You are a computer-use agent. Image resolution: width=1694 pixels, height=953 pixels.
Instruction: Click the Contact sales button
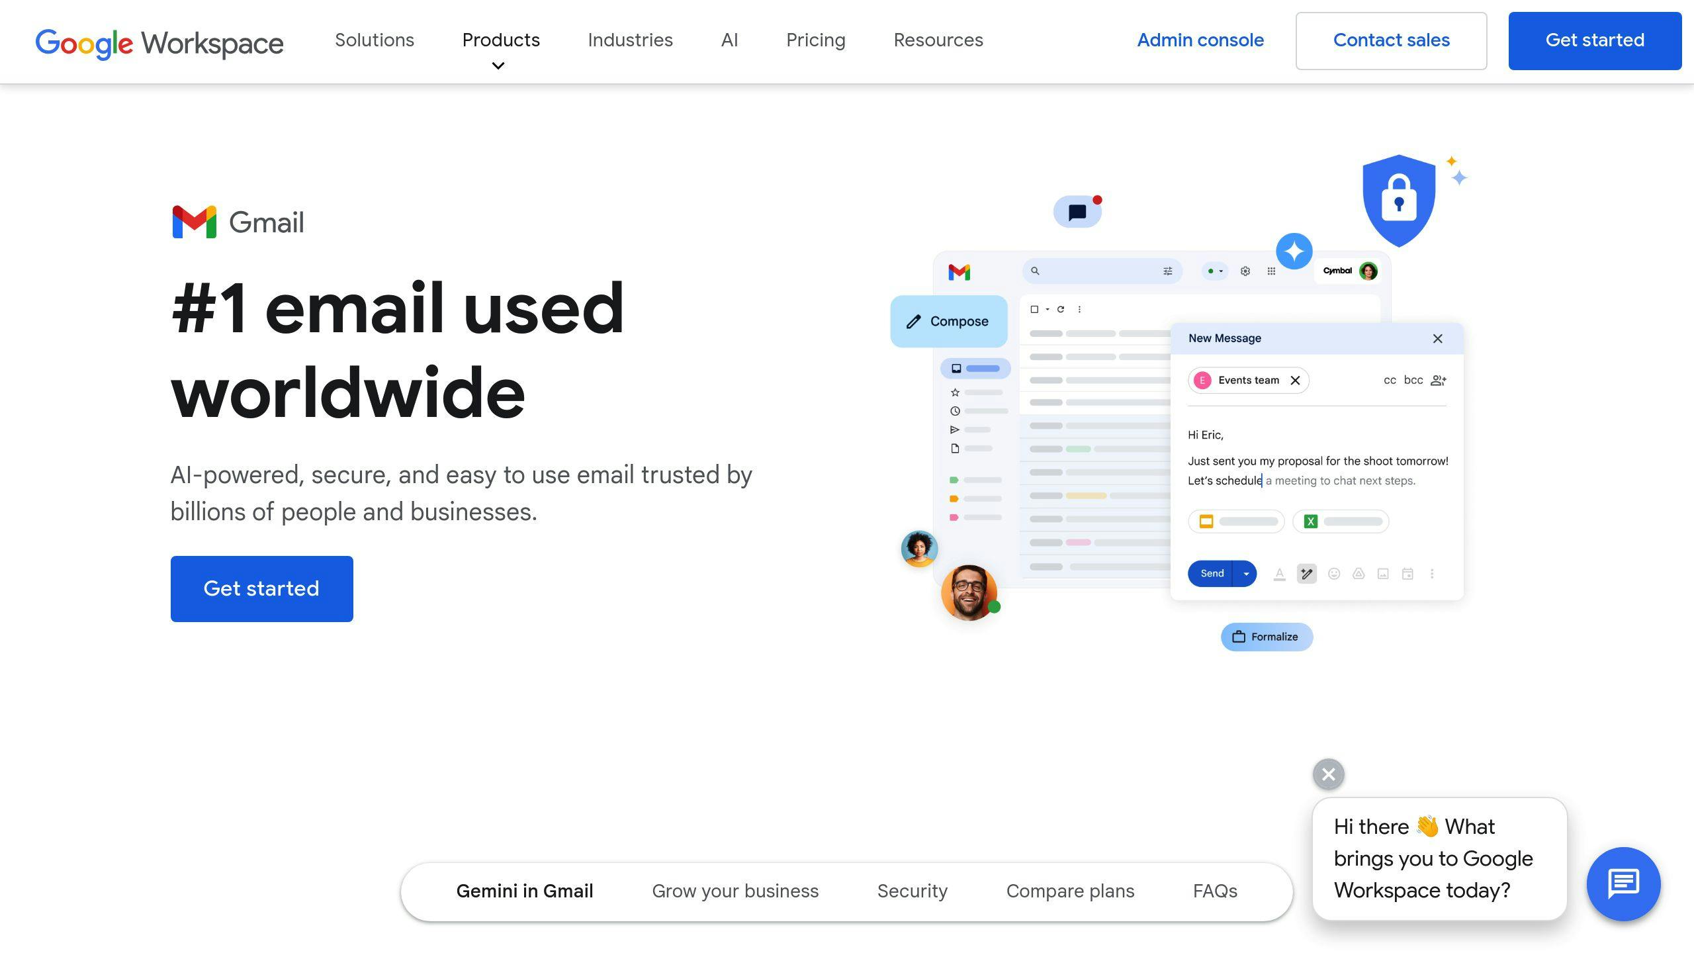[x=1392, y=41]
